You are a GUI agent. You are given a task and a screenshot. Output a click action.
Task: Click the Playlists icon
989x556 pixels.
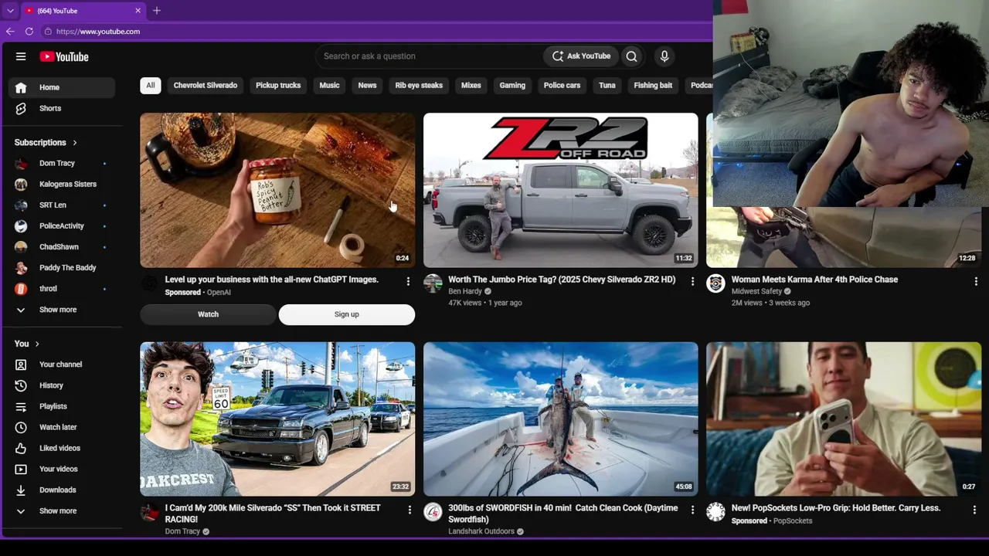(x=21, y=406)
